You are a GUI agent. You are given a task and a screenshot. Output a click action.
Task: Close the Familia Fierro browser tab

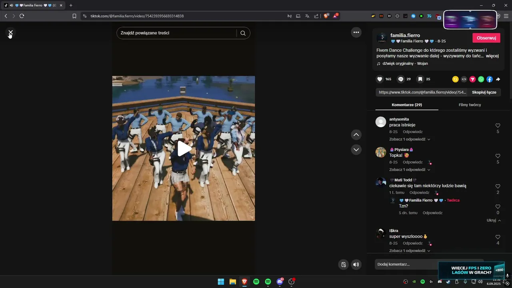coord(61,5)
